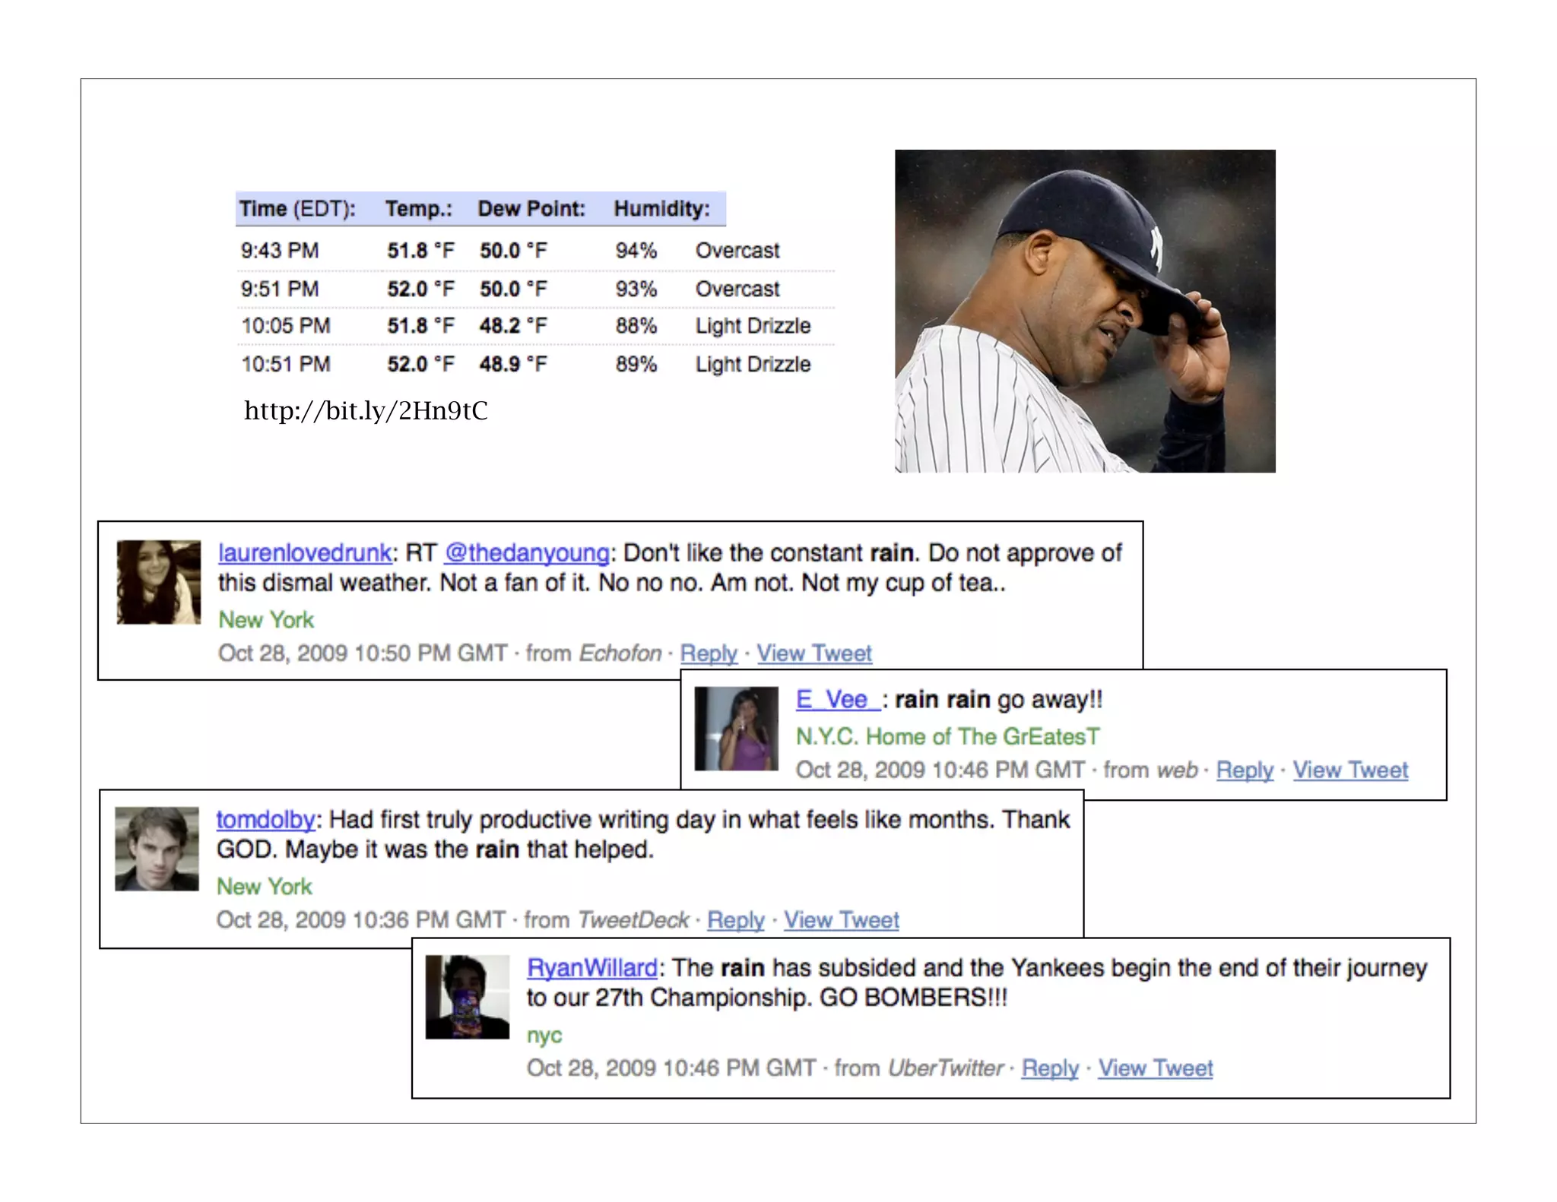Click RyanWillard's avatar image
1557x1202 pixels.
pyautogui.click(x=467, y=997)
